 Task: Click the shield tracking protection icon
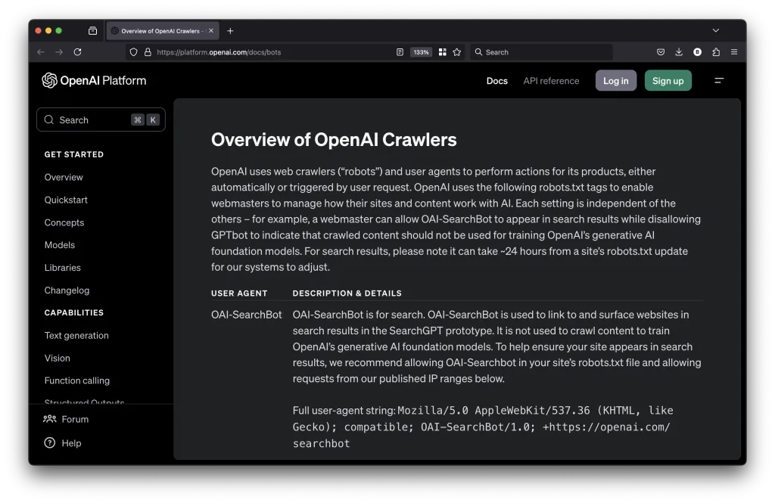134,52
